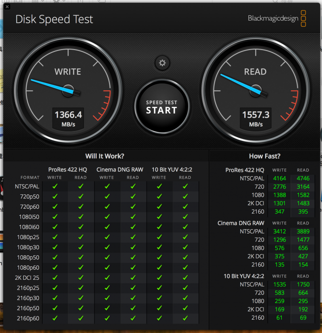
Task: Click 1080p25 ProRes 422 HQ write checkmark
Action: point(55,237)
